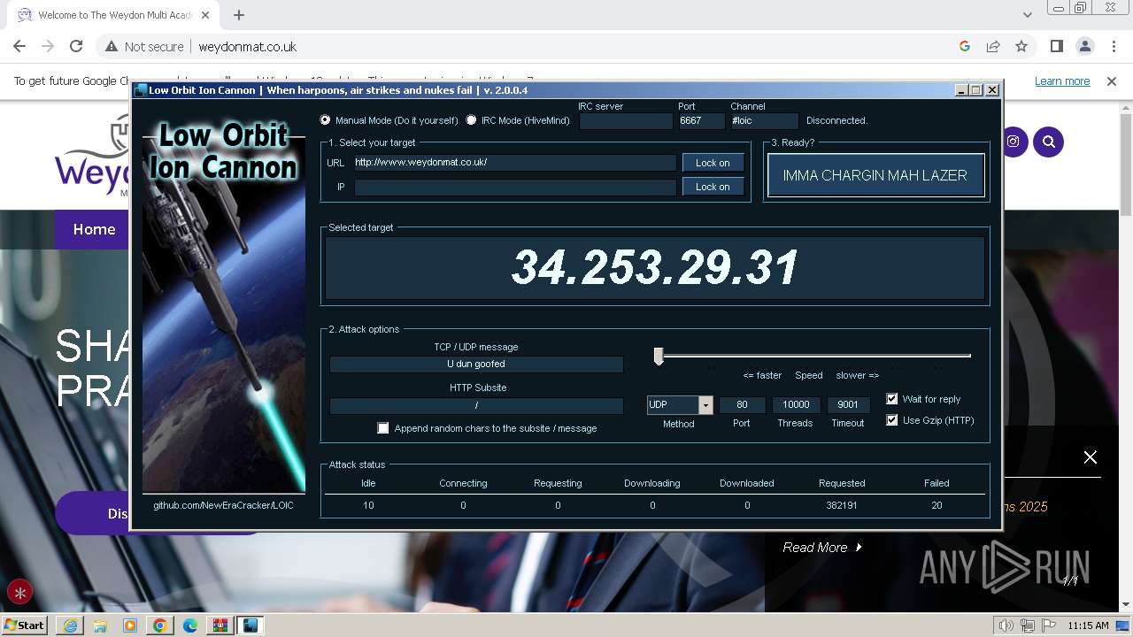1133x637 pixels.
Task: Click the Low Orbit Ion Cannon taskbar icon
Action: pyautogui.click(x=250, y=625)
